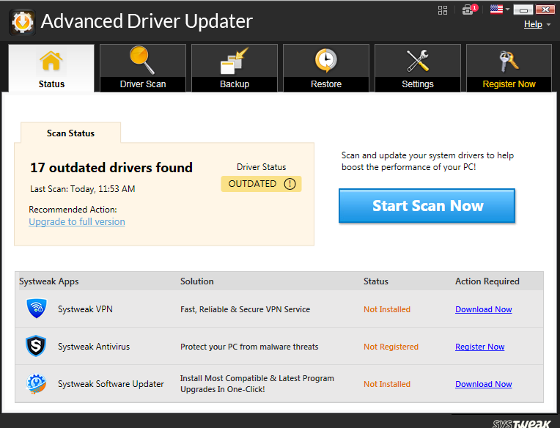Click 'Fast, Reliable & Secure VPN Service' text

[x=246, y=309]
